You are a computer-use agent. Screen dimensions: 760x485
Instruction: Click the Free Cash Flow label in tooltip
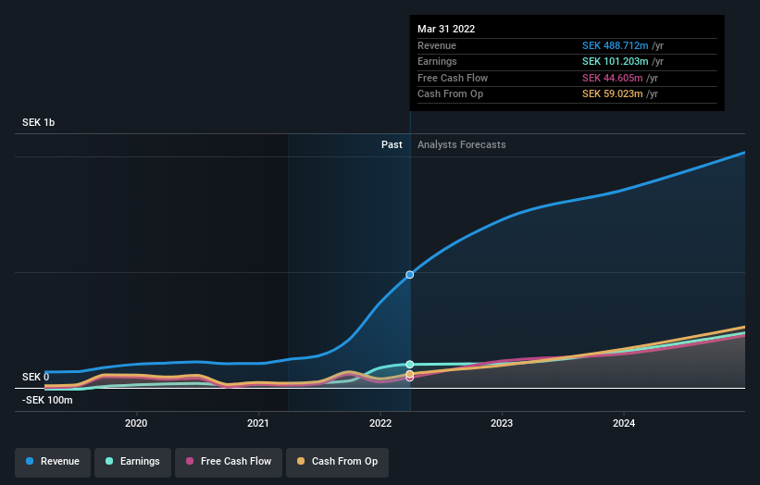453,78
